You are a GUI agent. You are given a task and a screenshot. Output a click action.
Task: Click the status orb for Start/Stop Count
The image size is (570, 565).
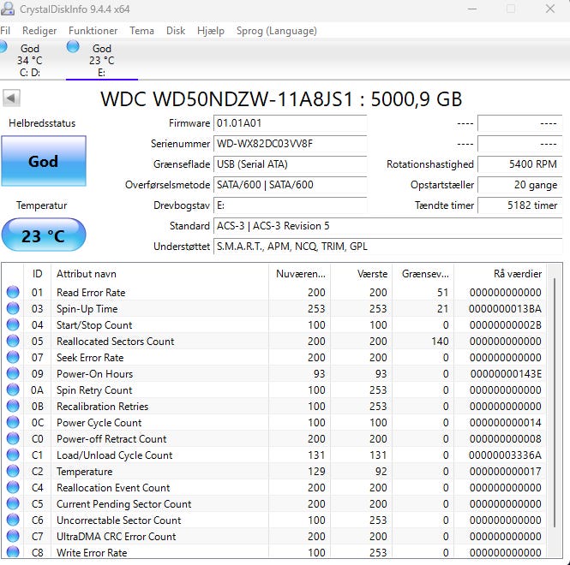click(13, 325)
